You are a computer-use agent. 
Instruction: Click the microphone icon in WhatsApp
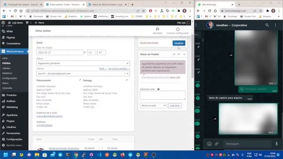pyautogui.click(x=276, y=144)
